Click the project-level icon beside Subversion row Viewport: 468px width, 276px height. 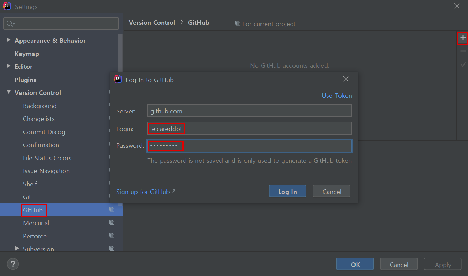pyautogui.click(x=111, y=249)
